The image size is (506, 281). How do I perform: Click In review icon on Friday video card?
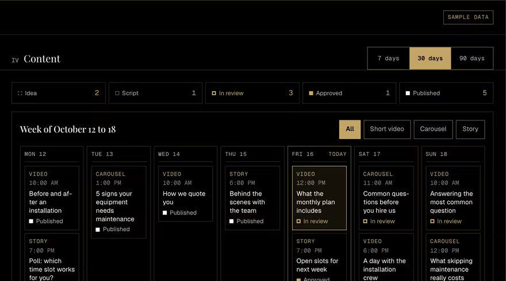pos(298,221)
